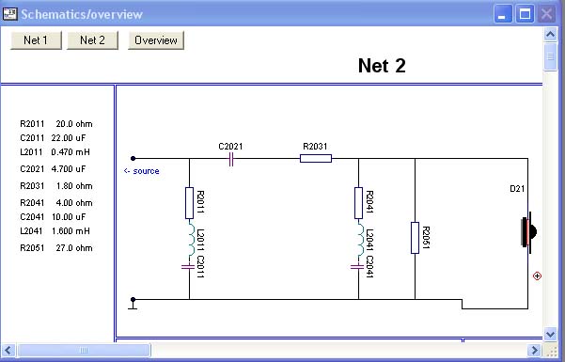Click the source input terminal dot
Image resolution: width=565 pixels, height=362 pixels.
pyautogui.click(x=133, y=158)
